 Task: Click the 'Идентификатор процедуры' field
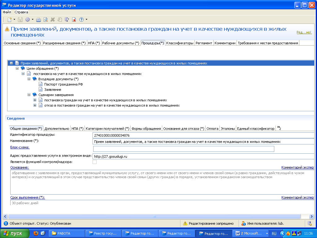point(204,135)
